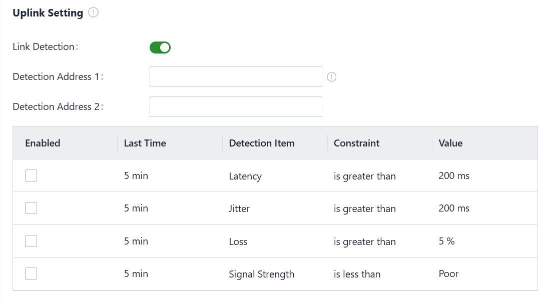Click the 200 ms value for Latency
This screenshot has width=548, height=302.
click(454, 176)
